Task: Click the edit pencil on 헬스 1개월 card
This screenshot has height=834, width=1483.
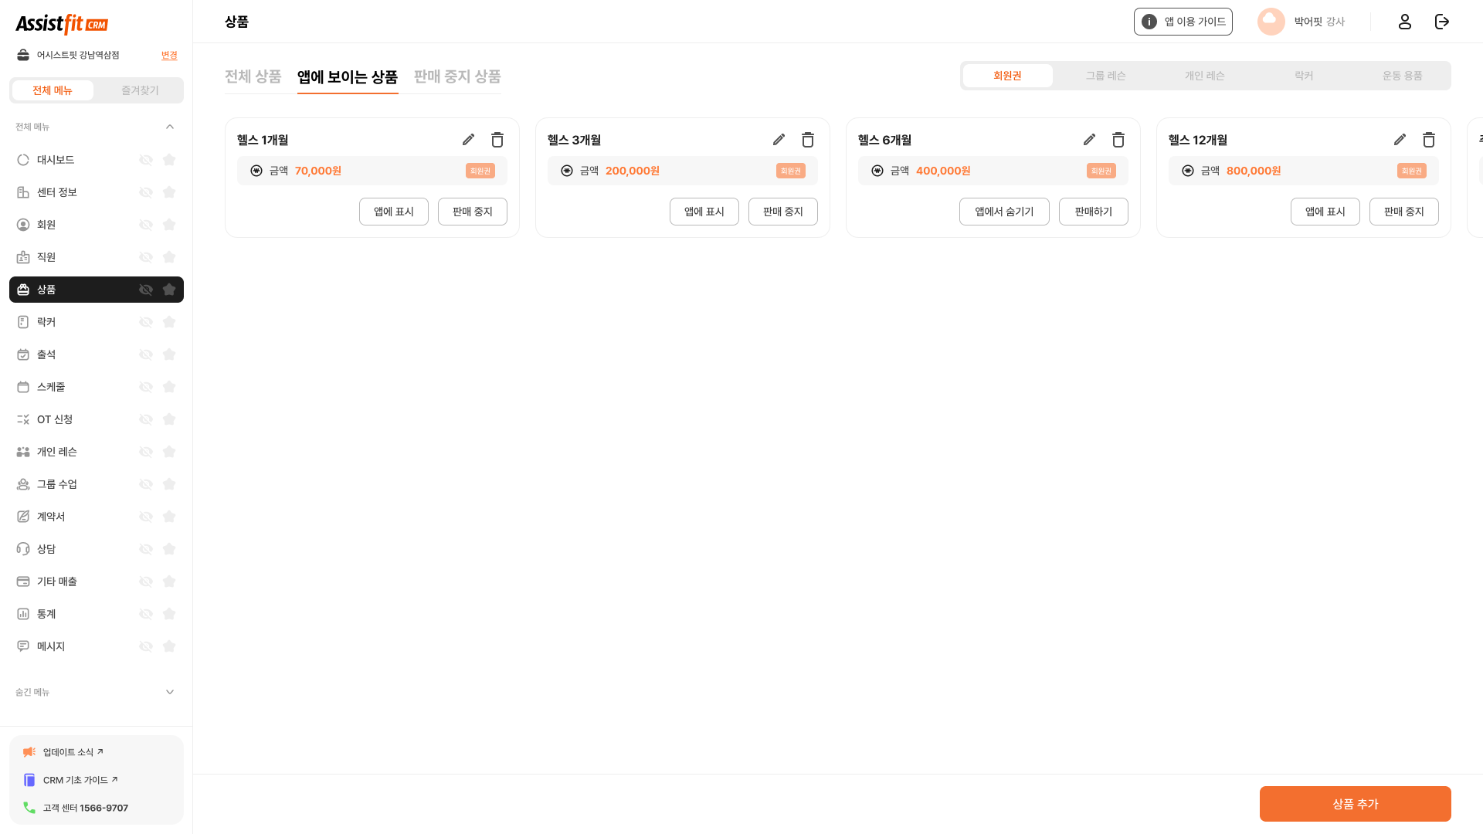Action: (x=468, y=140)
